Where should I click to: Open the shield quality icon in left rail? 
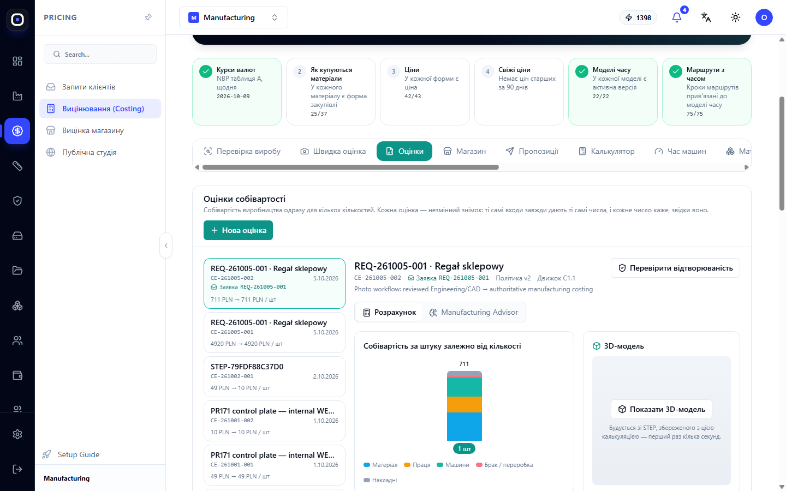[x=17, y=201]
